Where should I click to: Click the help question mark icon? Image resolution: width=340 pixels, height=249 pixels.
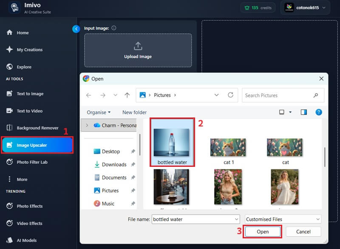pyautogui.click(x=318, y=112)
